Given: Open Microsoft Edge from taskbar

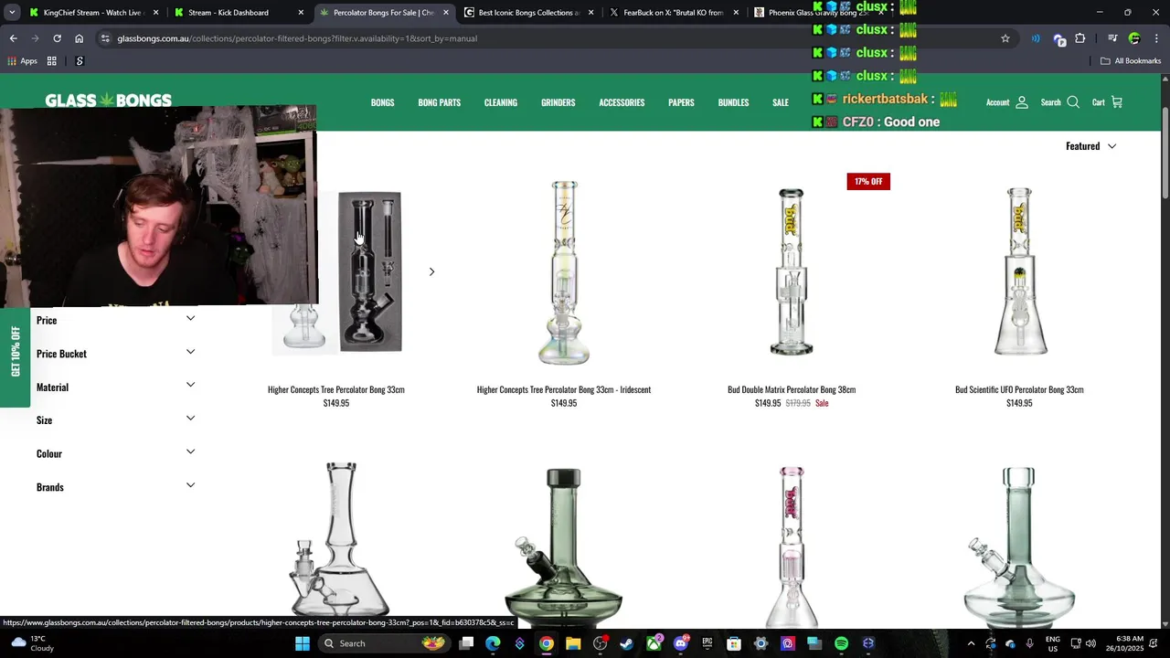Looking at the screenshot, I should coord(493,643).
